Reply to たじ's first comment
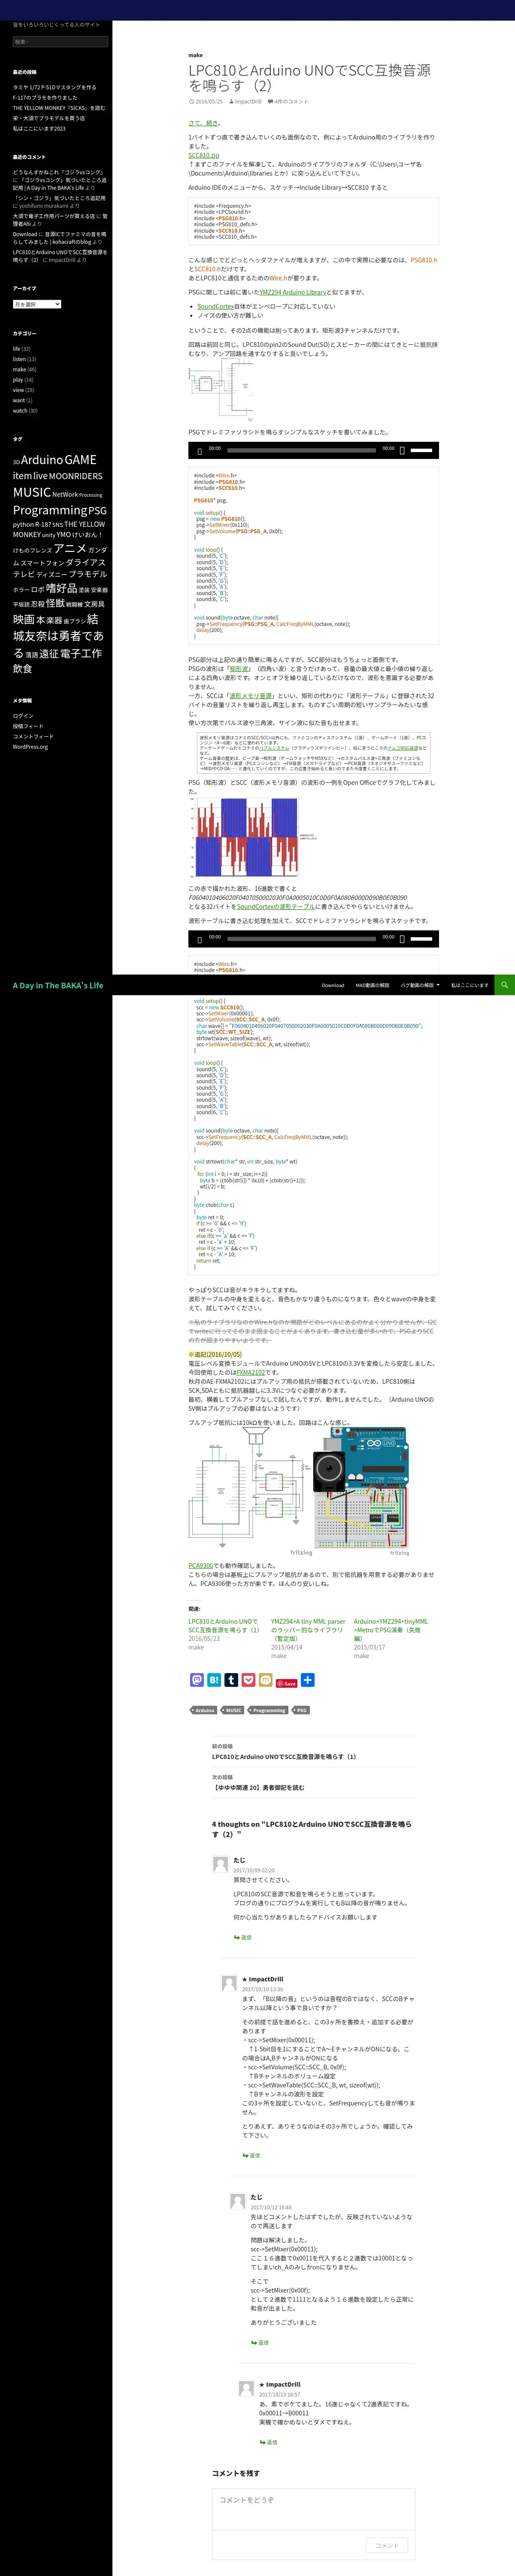 point(243,1937)
